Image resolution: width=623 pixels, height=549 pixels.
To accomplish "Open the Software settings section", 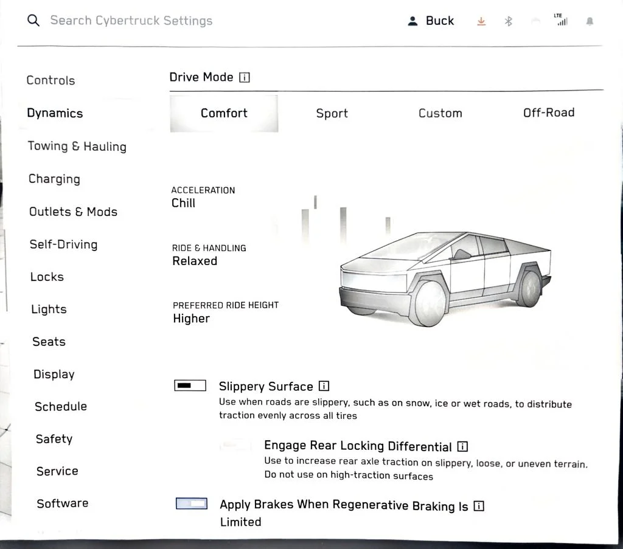I will click(63, 503).
